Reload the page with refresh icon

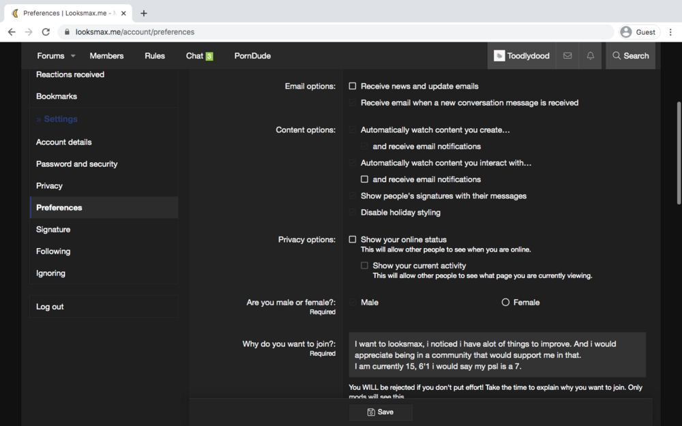coord(46,32)
